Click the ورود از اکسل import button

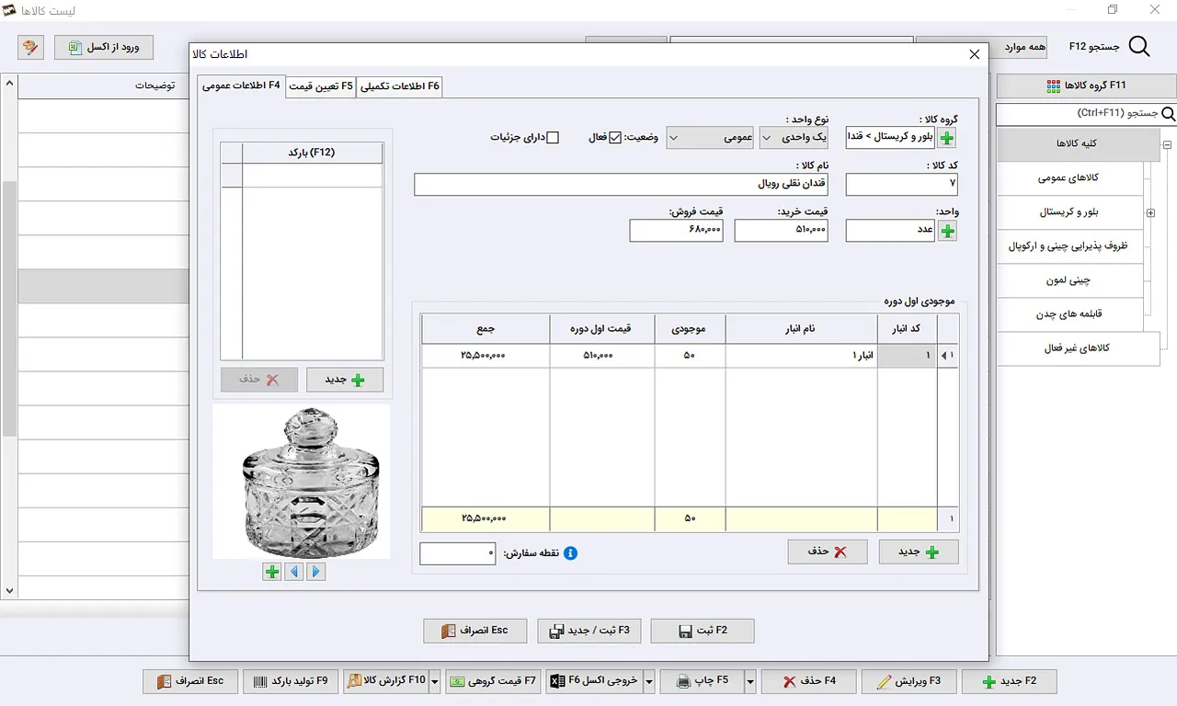tap(104, 47)
